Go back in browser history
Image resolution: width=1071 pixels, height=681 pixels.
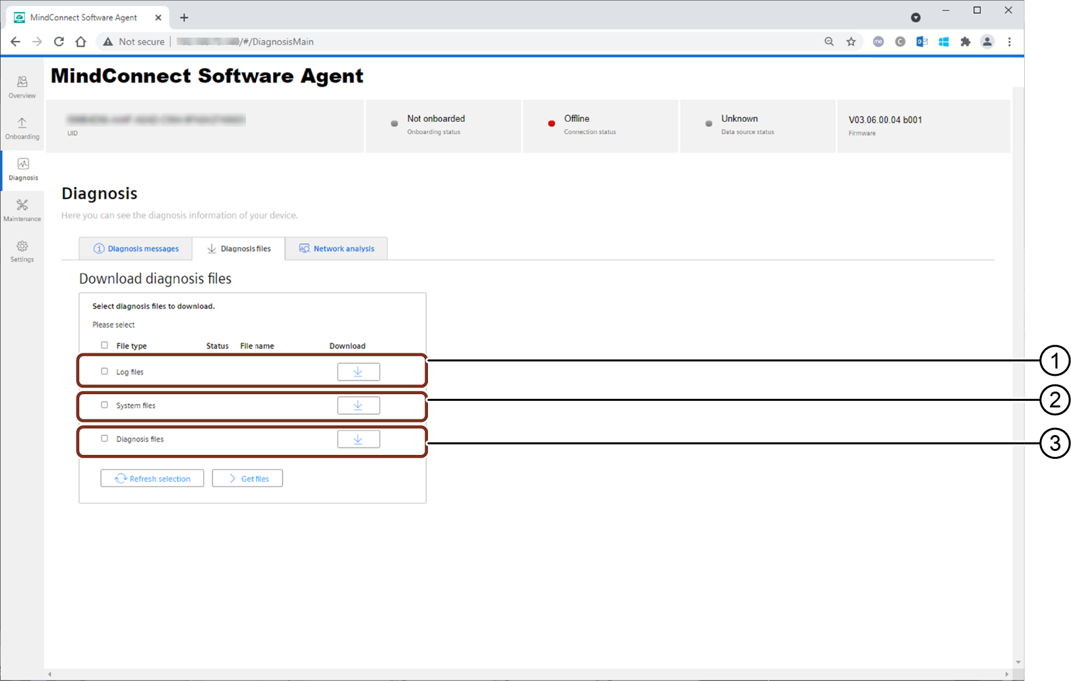pyautogui.click(x=15, y=42)
